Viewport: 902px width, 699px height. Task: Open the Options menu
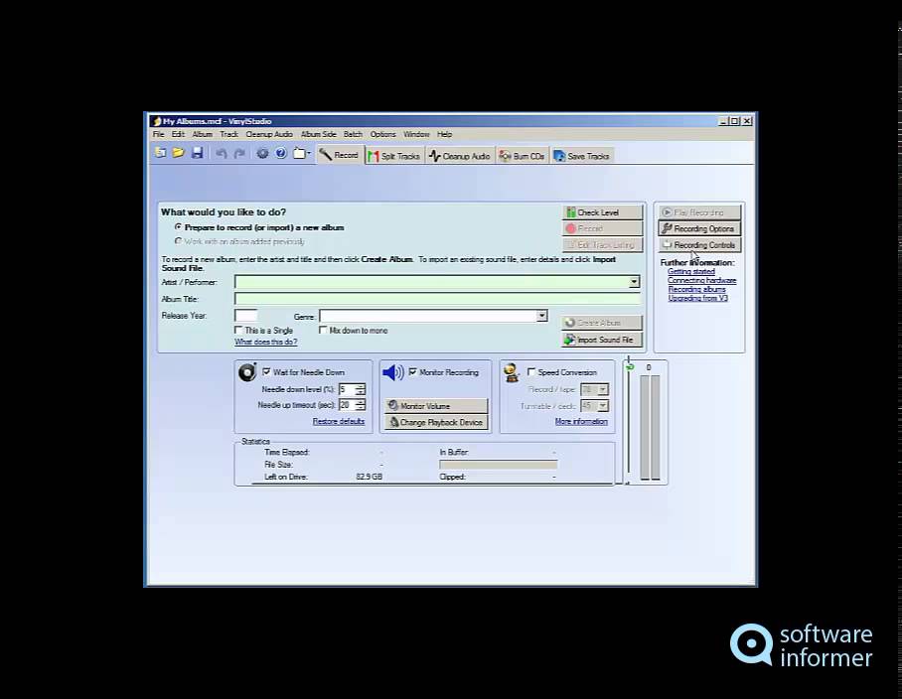coord(383,134)
